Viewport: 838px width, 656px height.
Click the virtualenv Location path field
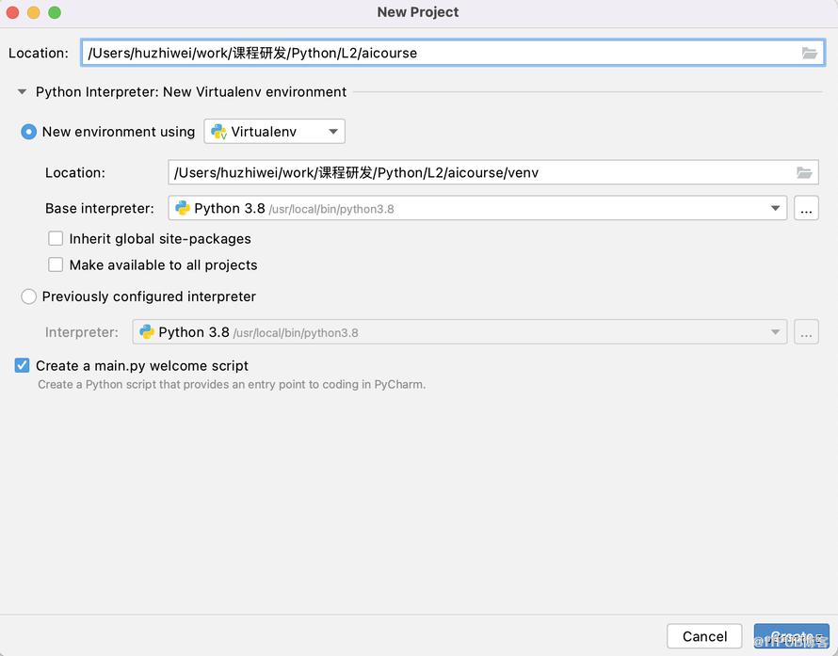pyautogui.click(x=492, y=172)
